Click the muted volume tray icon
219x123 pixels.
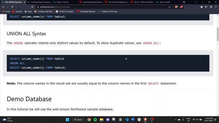[x=197, y=120]
